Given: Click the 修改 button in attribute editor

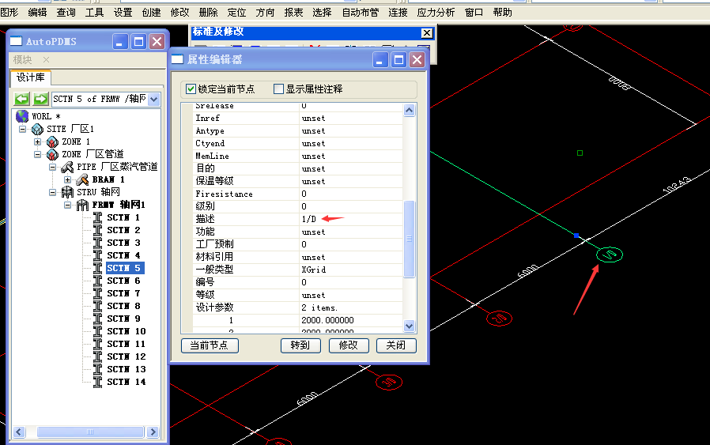Looking at the screenshot, I should tap(348, 345).
